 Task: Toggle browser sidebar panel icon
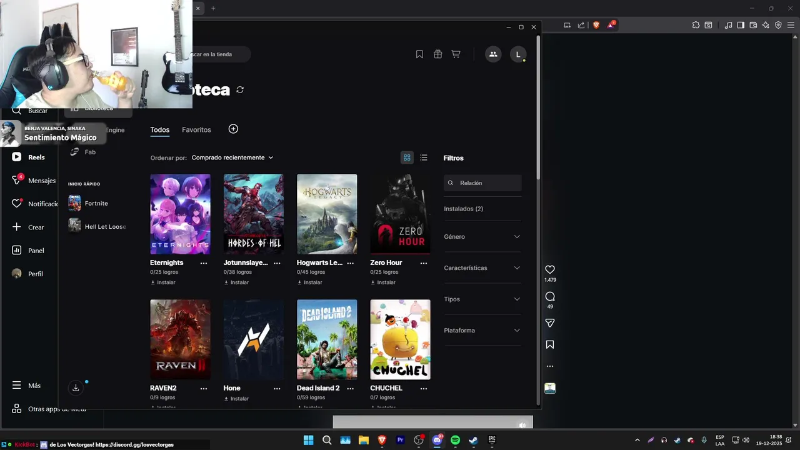pos(741,25)
